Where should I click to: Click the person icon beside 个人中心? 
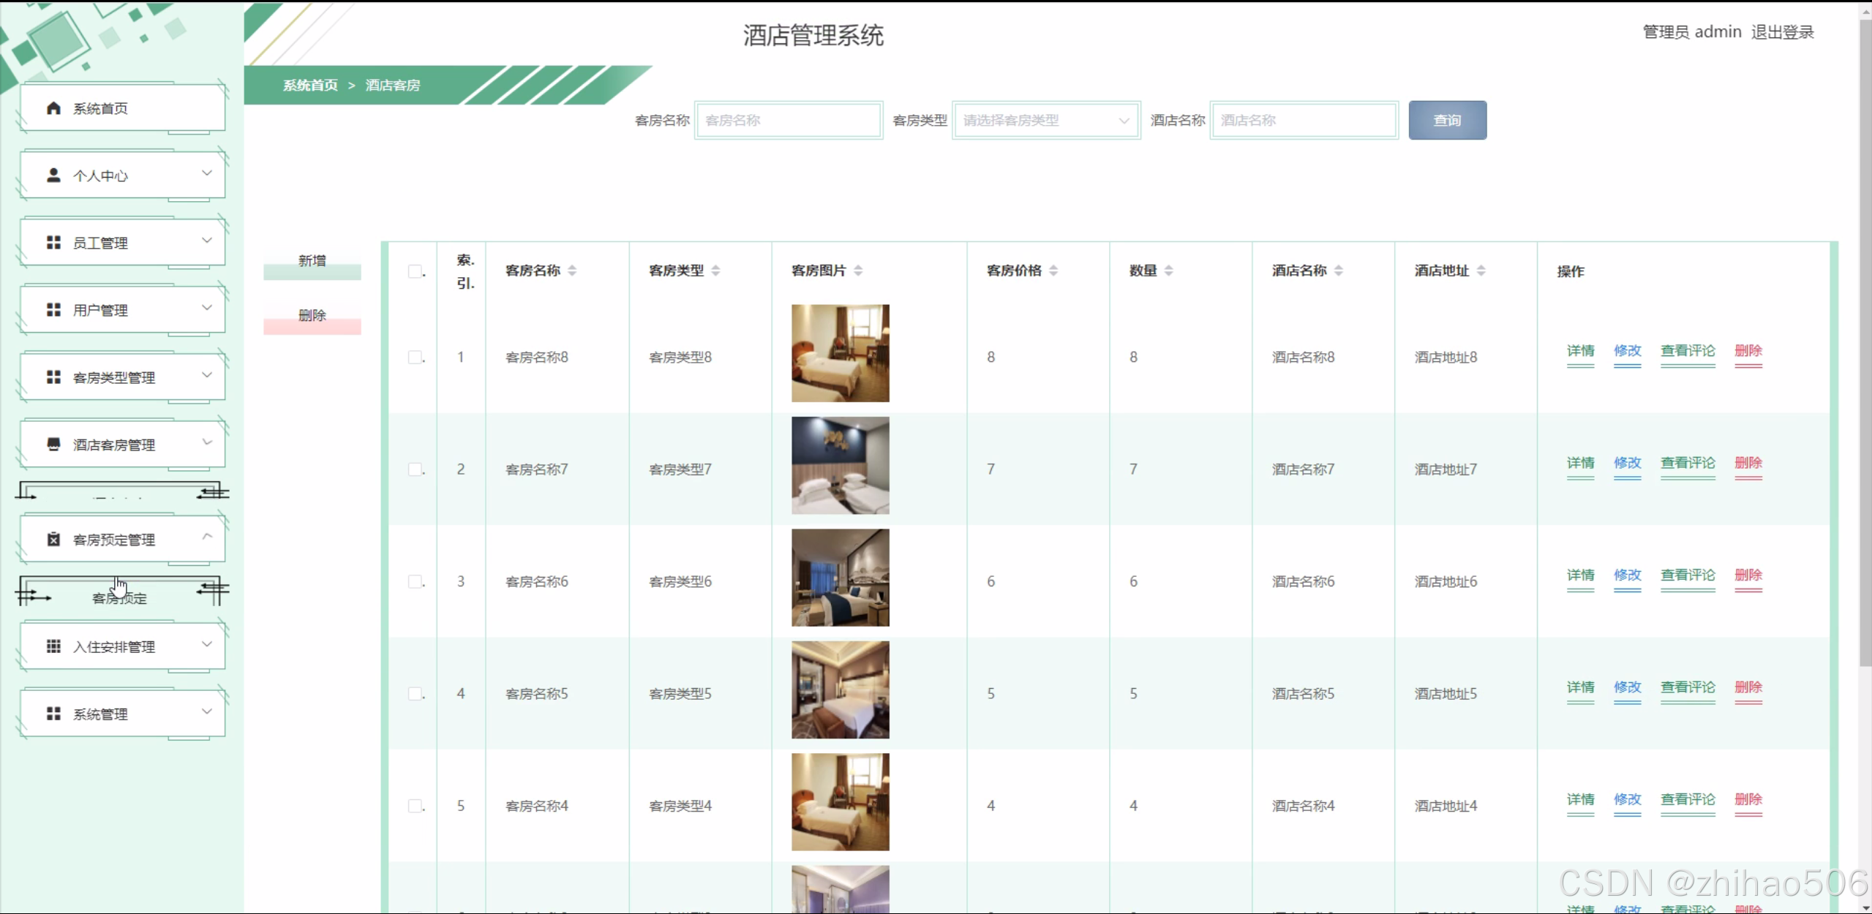coord(53,175)
